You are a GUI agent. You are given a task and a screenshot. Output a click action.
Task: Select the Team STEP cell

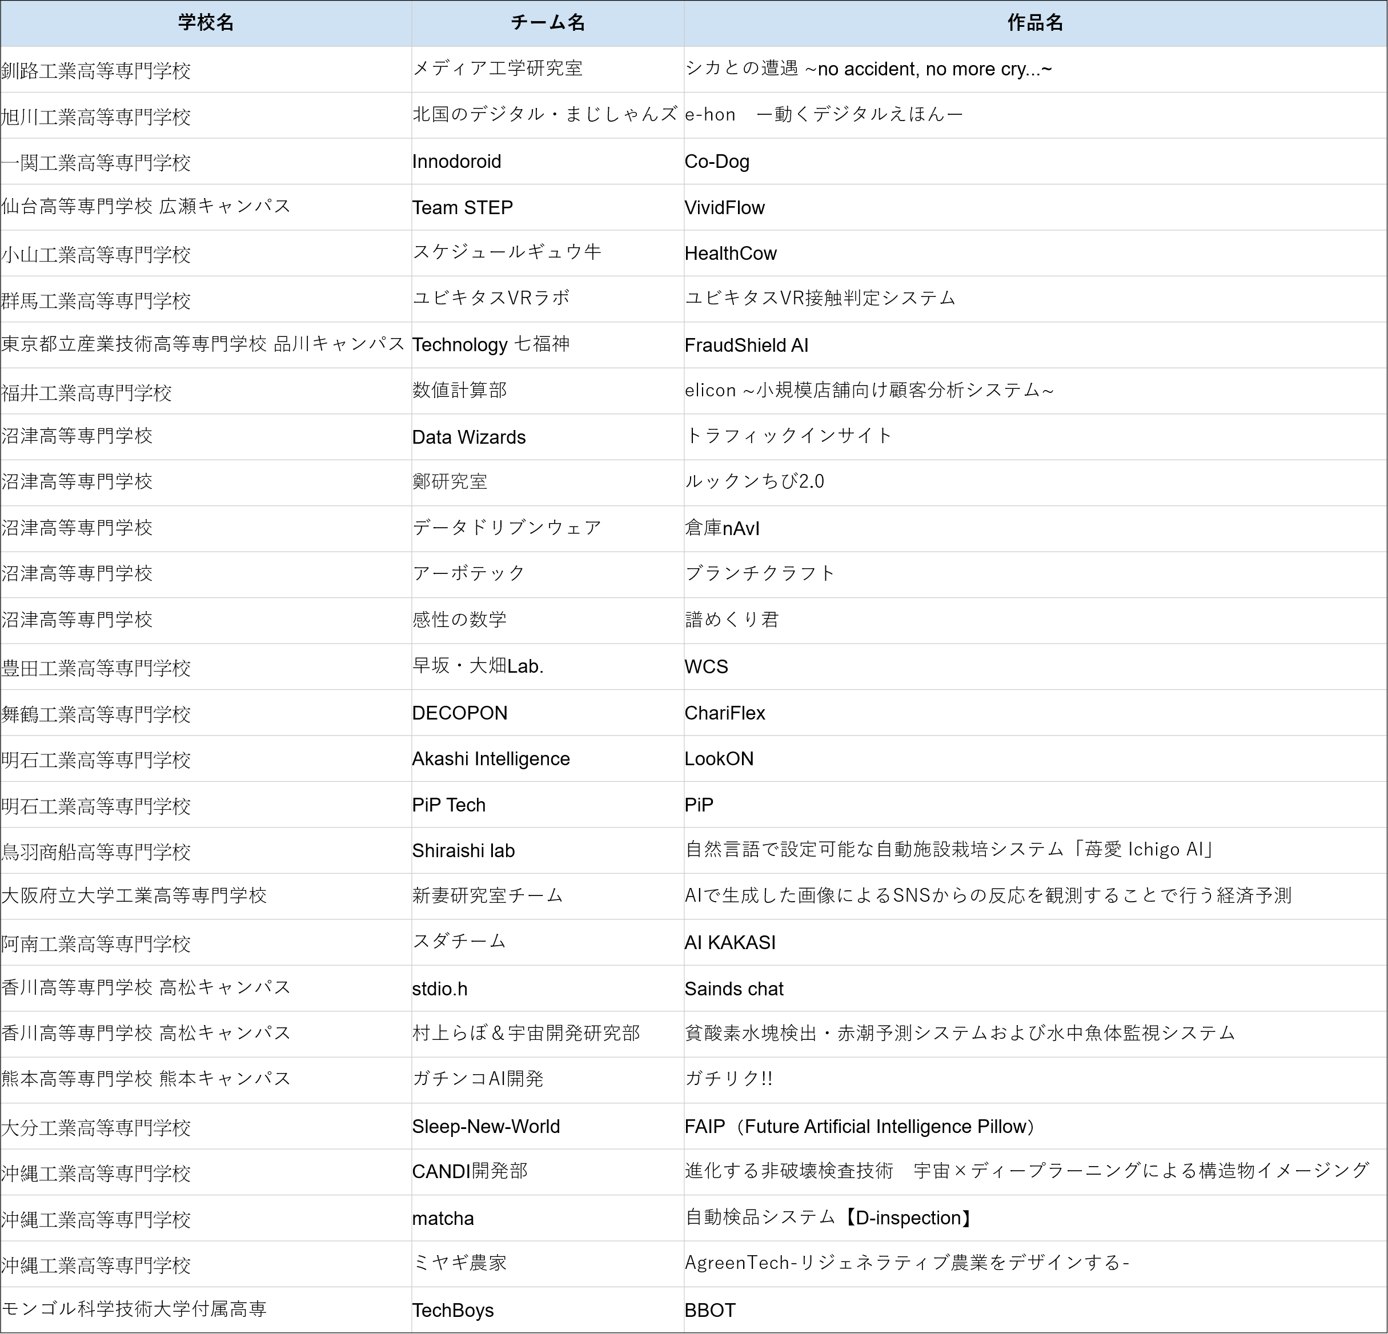[x=463, y=207]
